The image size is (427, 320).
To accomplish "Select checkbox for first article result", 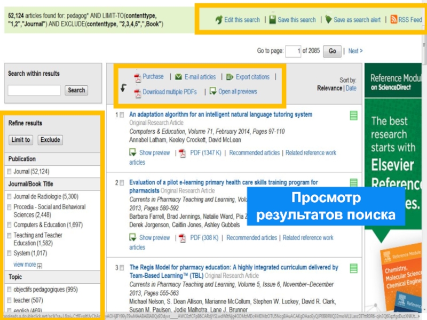I will coord(122,115).
